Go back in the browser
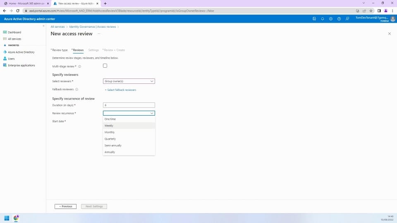Screen dimensions: 397x223 tap(5, 11)
